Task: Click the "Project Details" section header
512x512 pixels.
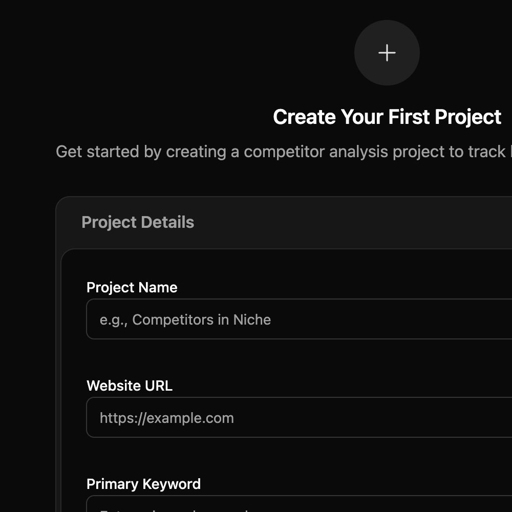Action: coord(138,222)
